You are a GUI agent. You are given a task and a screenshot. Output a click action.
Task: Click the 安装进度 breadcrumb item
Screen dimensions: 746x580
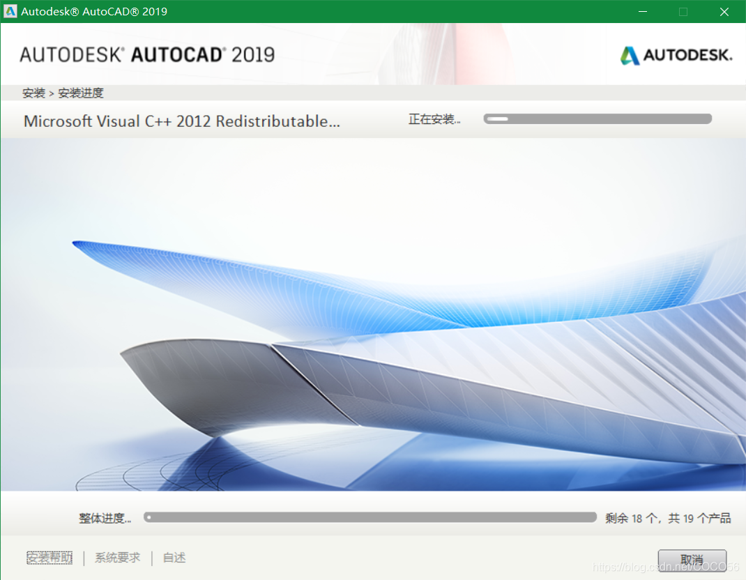pyautogui.click(x=81, y=93)
